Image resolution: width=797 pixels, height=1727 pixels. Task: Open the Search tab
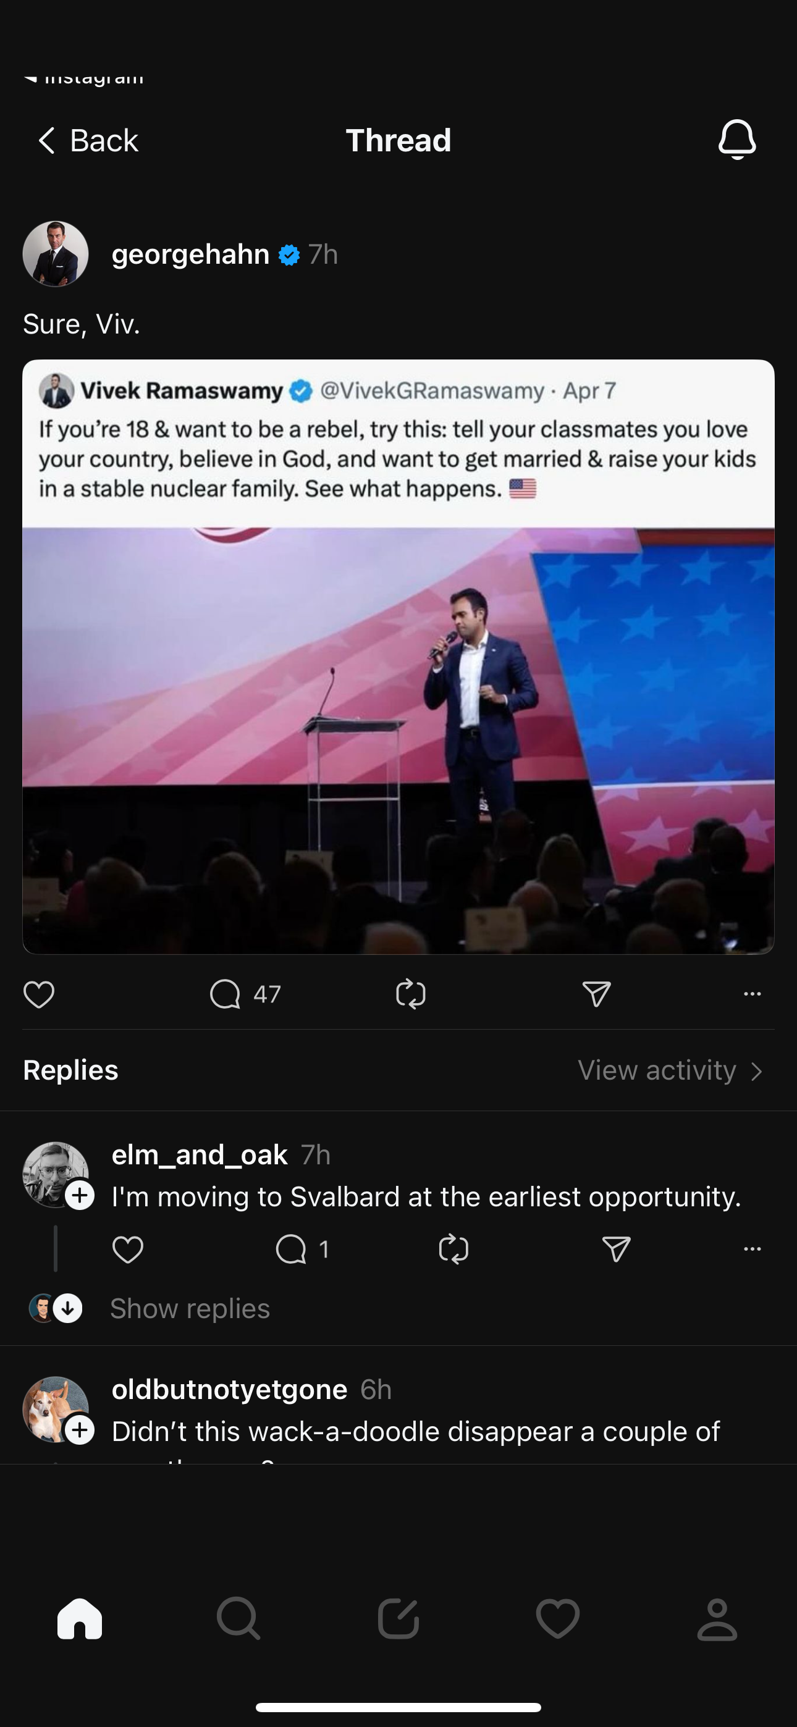click(239, 1618)
